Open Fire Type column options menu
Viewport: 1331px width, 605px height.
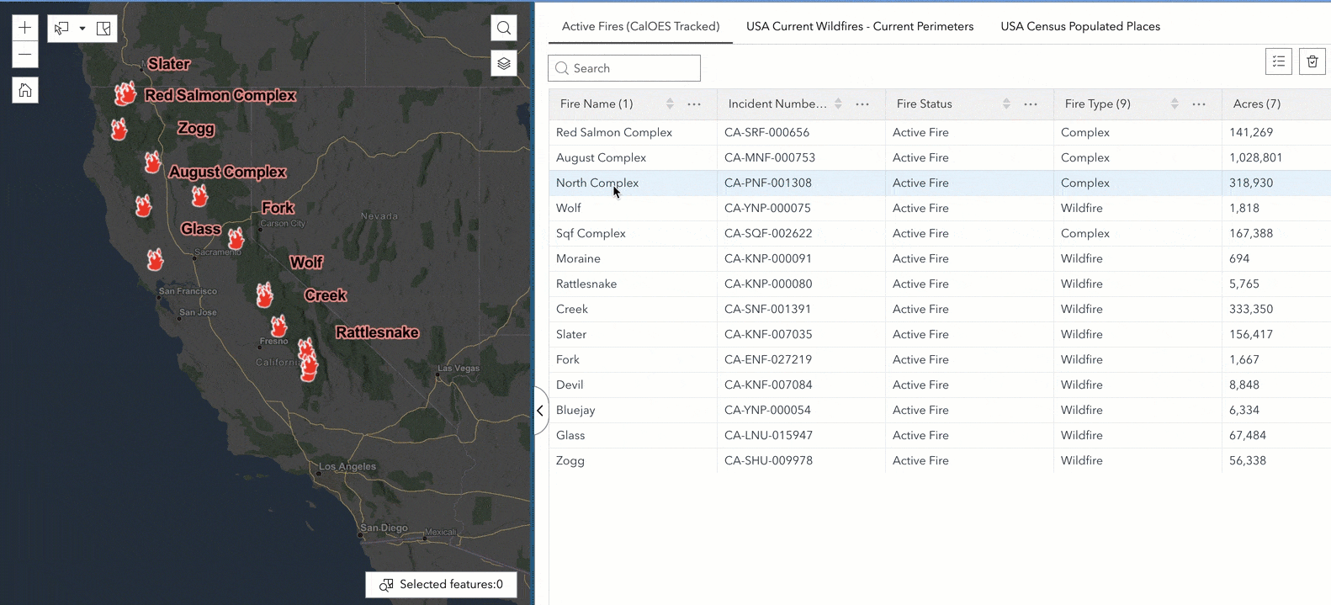[1199, 103]
